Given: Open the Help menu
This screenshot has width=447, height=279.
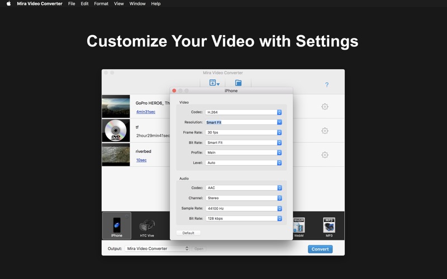Looking at the screenshot, I should click(156, 4).
